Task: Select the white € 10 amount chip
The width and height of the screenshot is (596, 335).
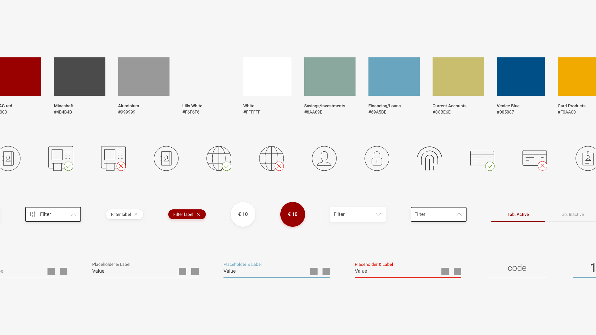Action: [x=243, y=214]
